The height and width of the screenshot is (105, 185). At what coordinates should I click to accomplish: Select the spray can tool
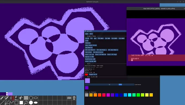[12, 98]
